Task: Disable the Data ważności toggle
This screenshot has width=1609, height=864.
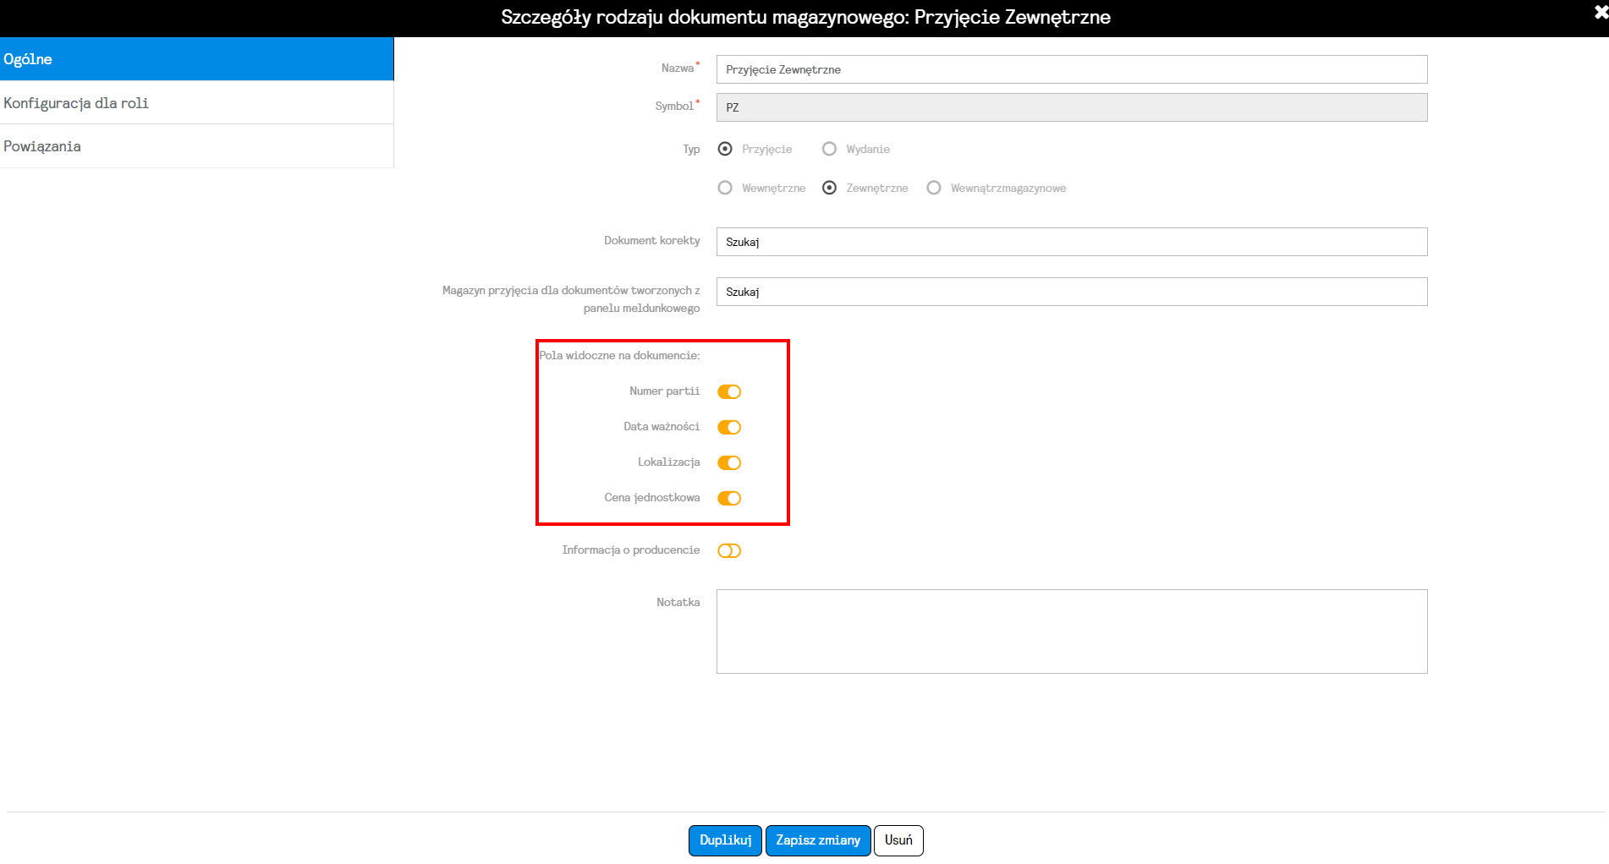Action: tap(729, 427)
